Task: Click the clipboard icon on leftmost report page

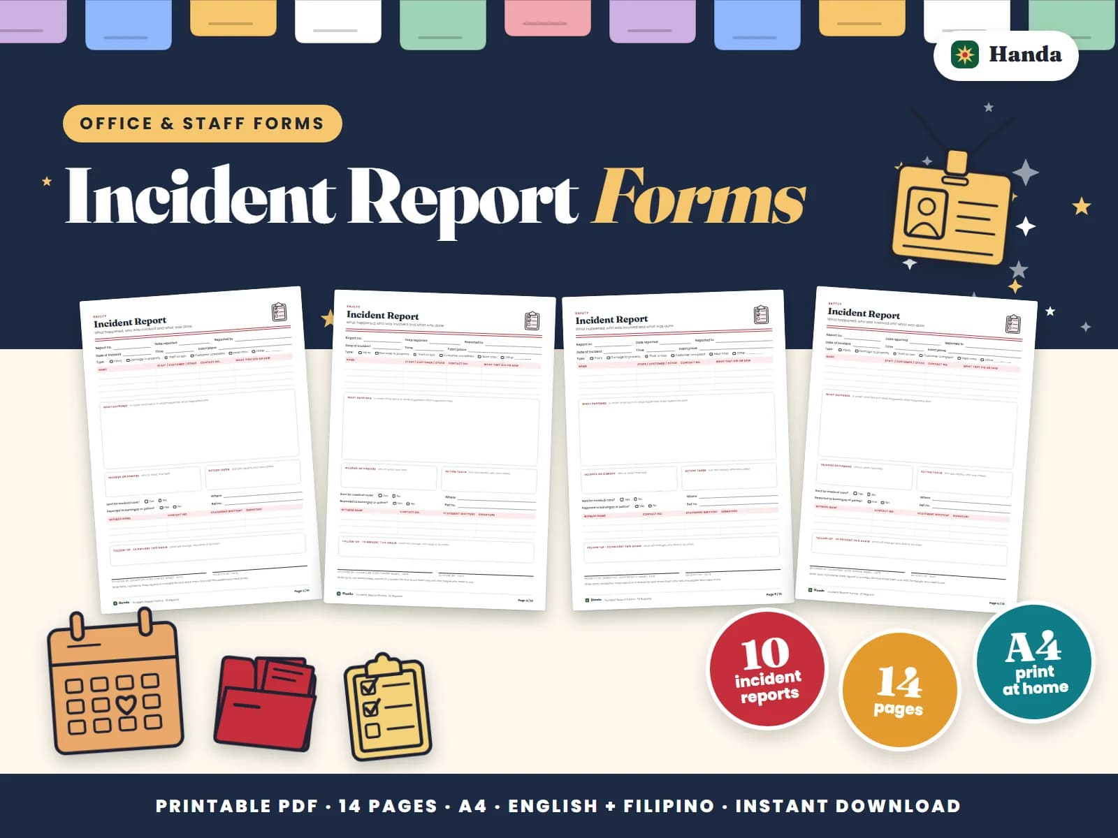Action: pyautogui.click(x=279, y=311)
